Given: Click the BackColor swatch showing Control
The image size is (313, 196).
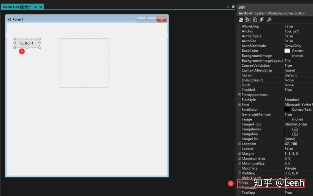Looking at the screenshot, I should coord(287,51).
